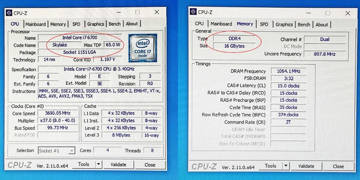
Task: Click the Threads count value 8
Action: pyautogui.click(x=152, y=151)
